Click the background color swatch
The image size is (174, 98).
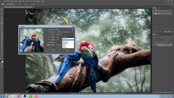coord(2,62)
